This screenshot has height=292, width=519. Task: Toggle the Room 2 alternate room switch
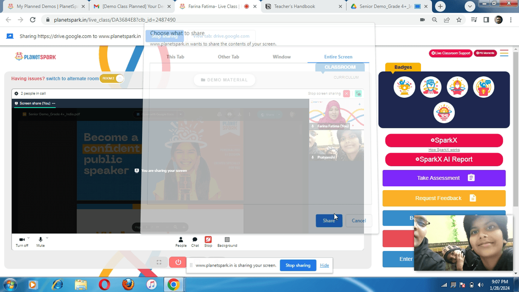click(112, 78)
